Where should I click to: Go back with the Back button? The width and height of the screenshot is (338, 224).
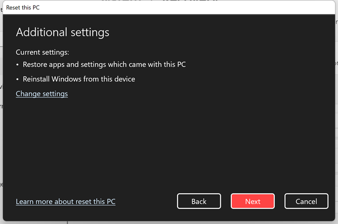[x=199, y=201]
